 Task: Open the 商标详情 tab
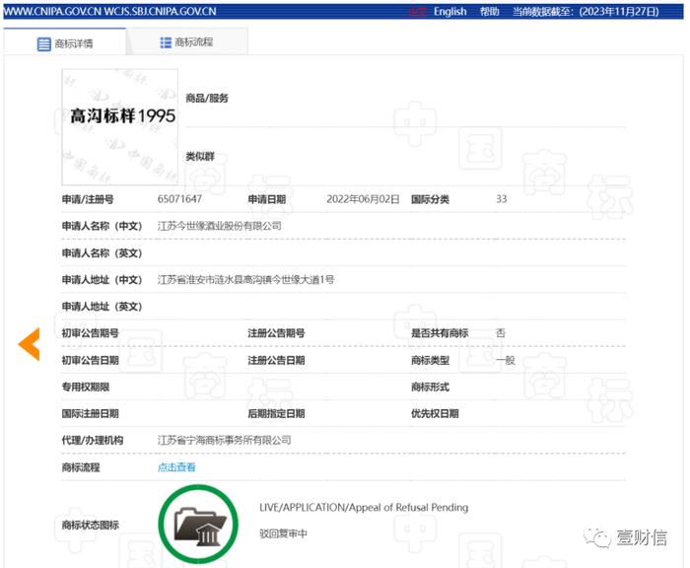65,42
